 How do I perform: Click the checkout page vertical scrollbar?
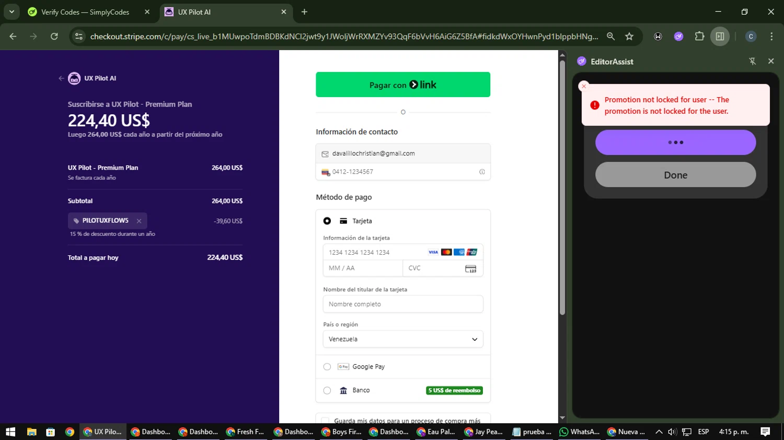pos(562,188)
